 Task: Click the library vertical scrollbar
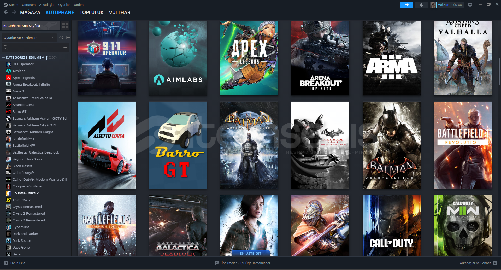point(499,72)
